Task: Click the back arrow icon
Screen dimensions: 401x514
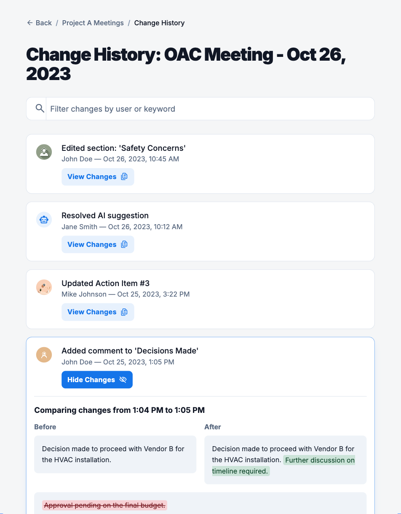Action: coord(30,23)
